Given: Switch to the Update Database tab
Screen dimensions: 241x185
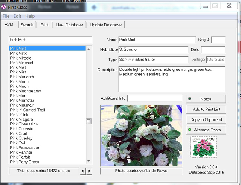Looking at the screenshot, I should point(105,25).
